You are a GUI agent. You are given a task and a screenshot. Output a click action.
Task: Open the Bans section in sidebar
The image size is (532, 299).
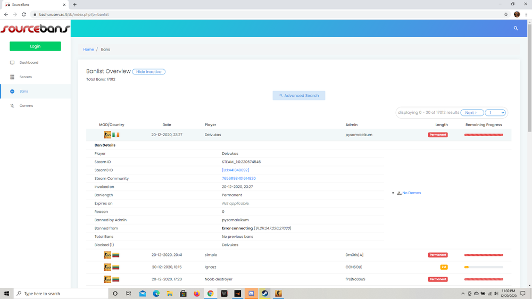23,92
